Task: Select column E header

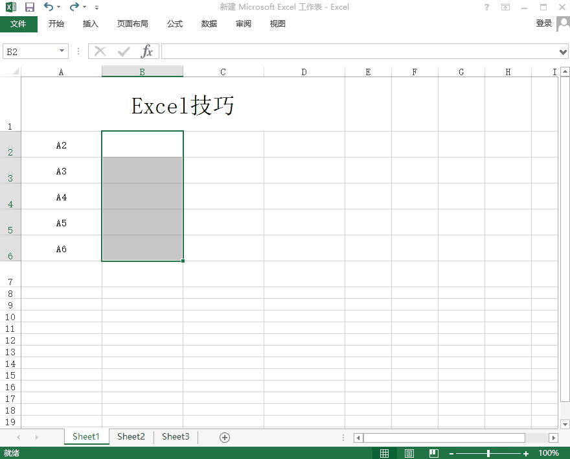Action: coord(369,72)
